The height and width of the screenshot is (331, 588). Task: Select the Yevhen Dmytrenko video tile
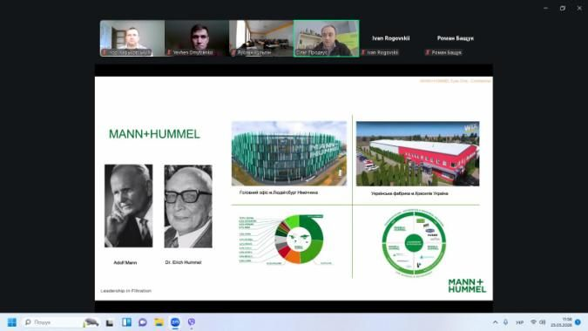coord(197,38)
